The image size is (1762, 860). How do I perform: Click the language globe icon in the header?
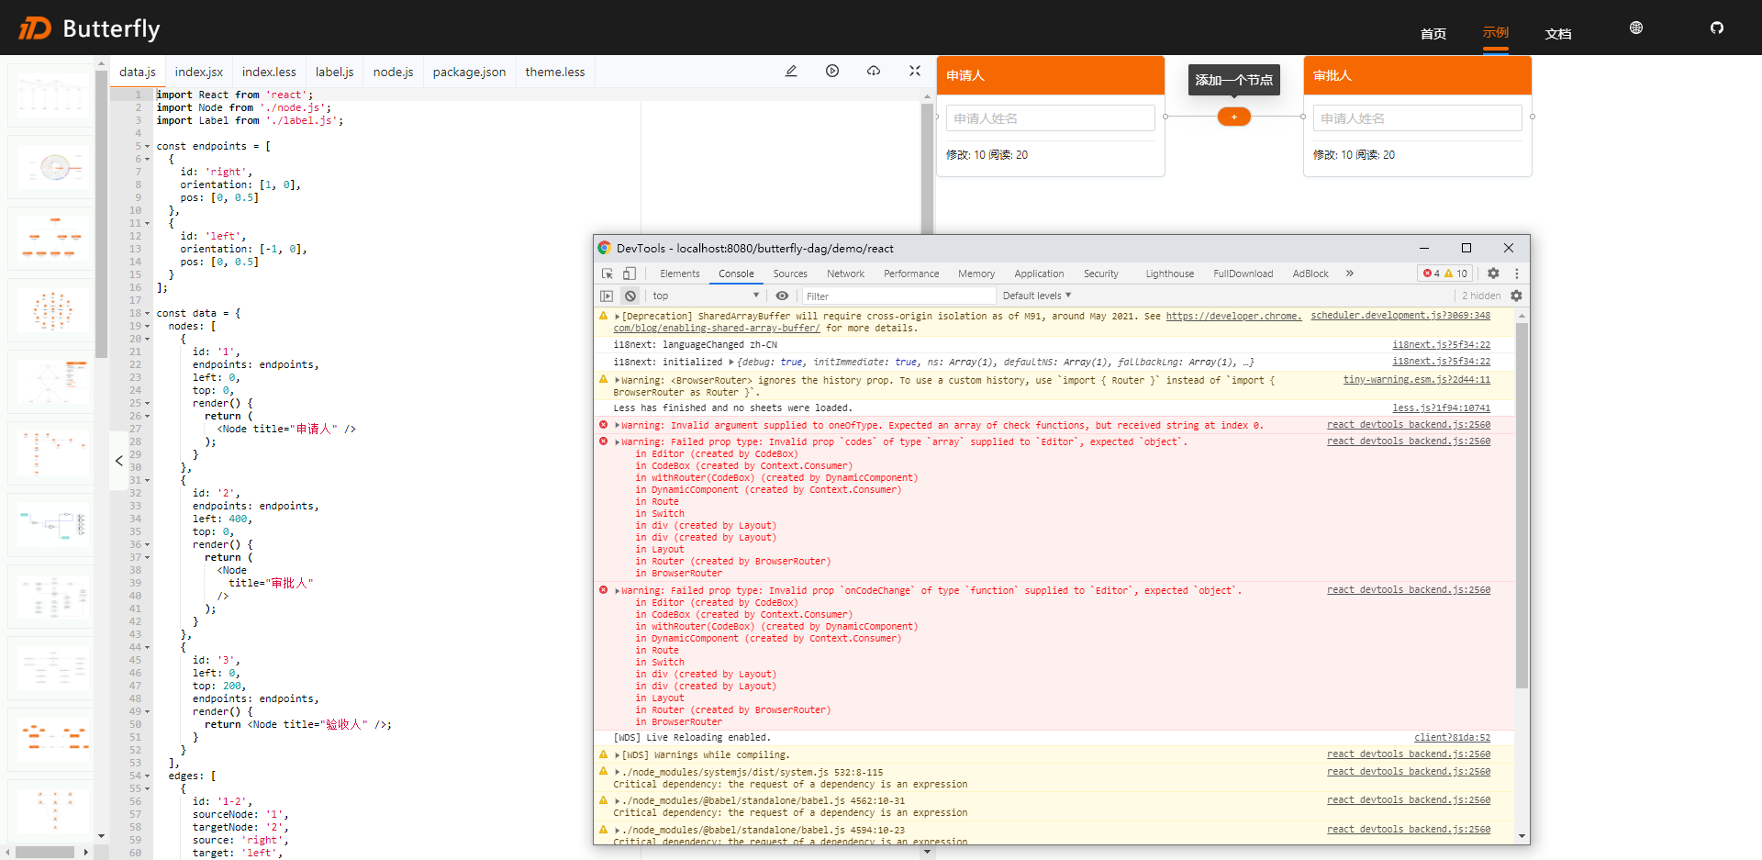tap(1635, 28)
